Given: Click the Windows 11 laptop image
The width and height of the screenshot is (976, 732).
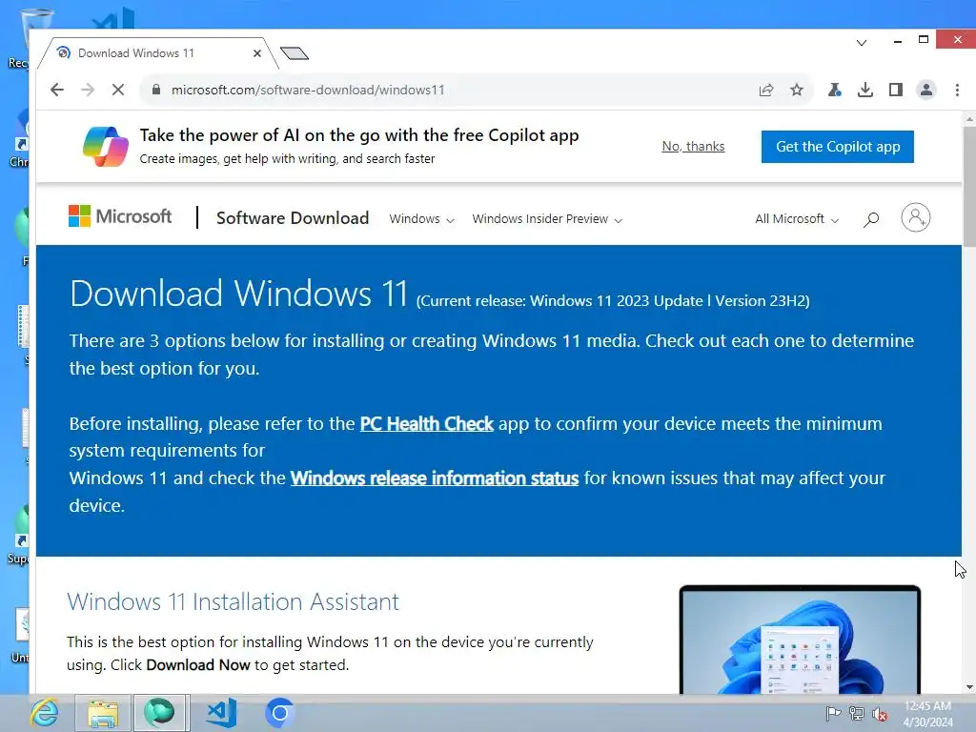Looking at the screenshot, I should point(800,640).
